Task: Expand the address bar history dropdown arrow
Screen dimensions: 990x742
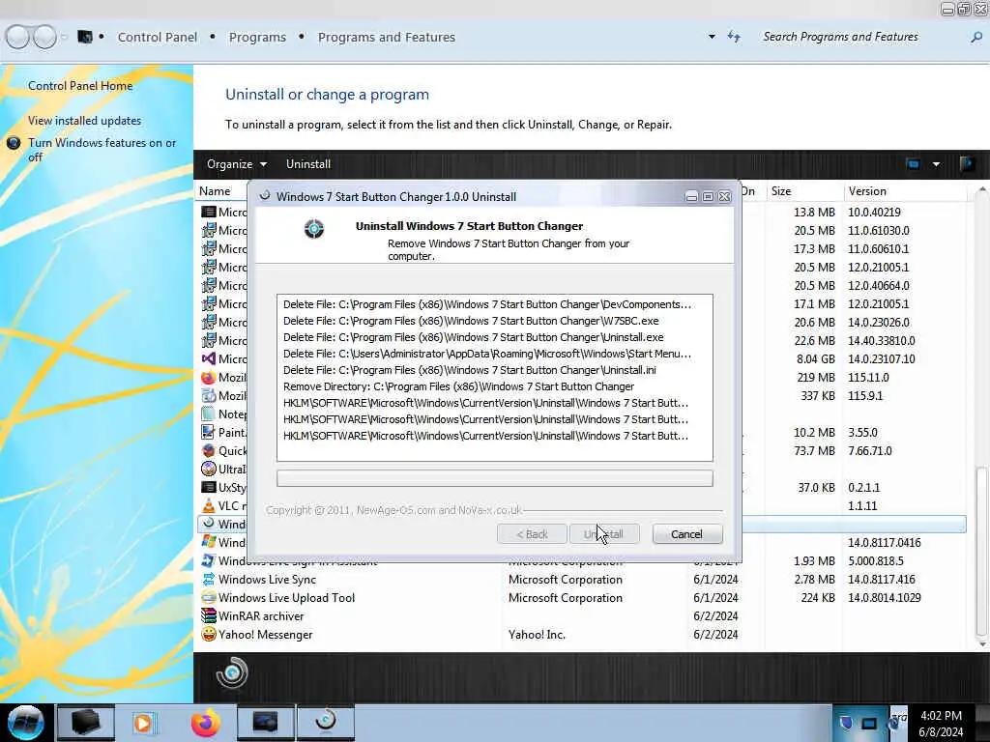Action: (712, 37)
